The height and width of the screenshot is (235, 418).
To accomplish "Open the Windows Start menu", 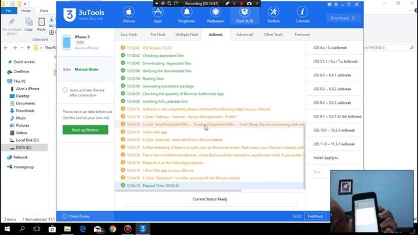I will click(7, 229).
